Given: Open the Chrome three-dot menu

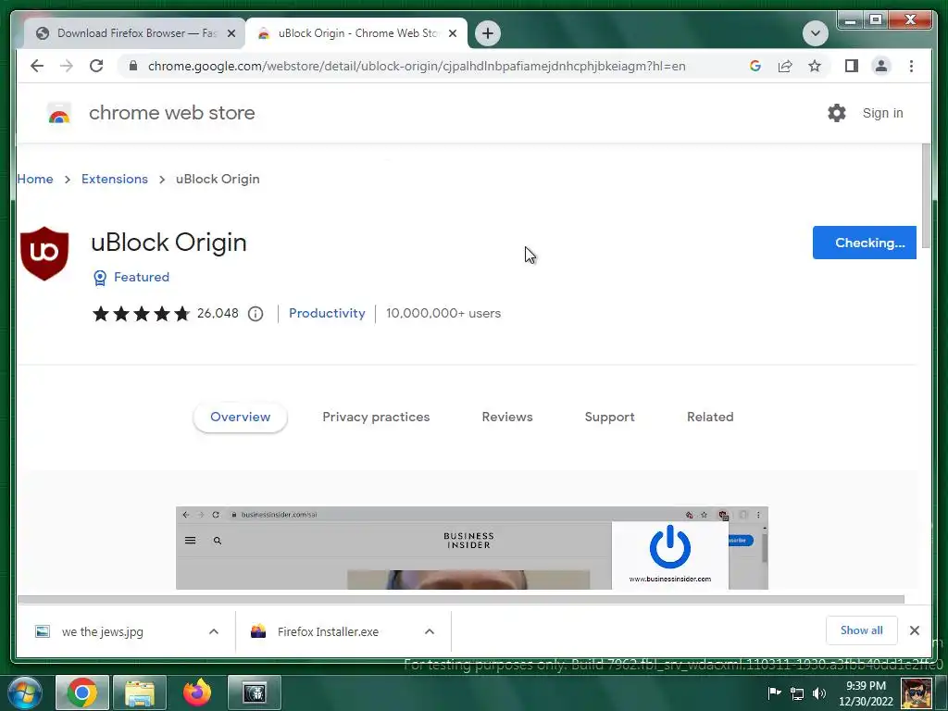Looking at the screenshot, I should [911, 66].
